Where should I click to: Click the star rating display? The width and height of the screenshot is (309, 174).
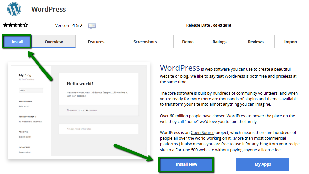pos(15,25)
